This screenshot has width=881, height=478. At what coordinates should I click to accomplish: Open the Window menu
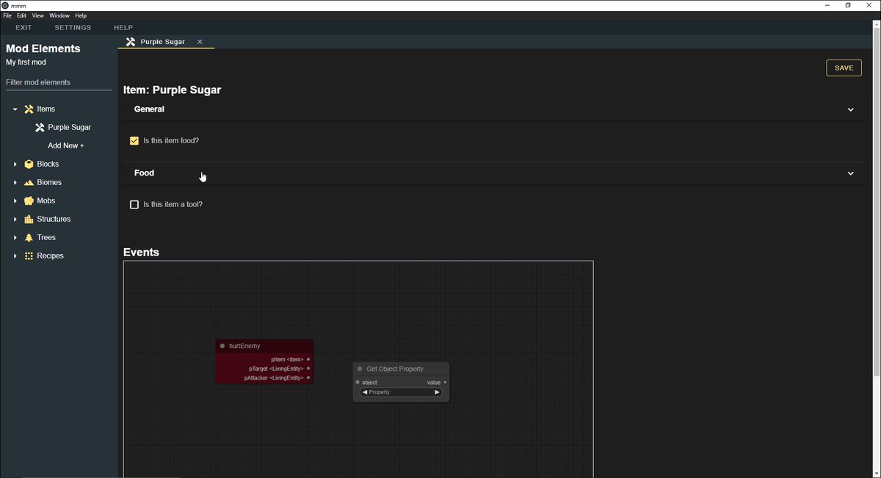click(x=59, y=15)
